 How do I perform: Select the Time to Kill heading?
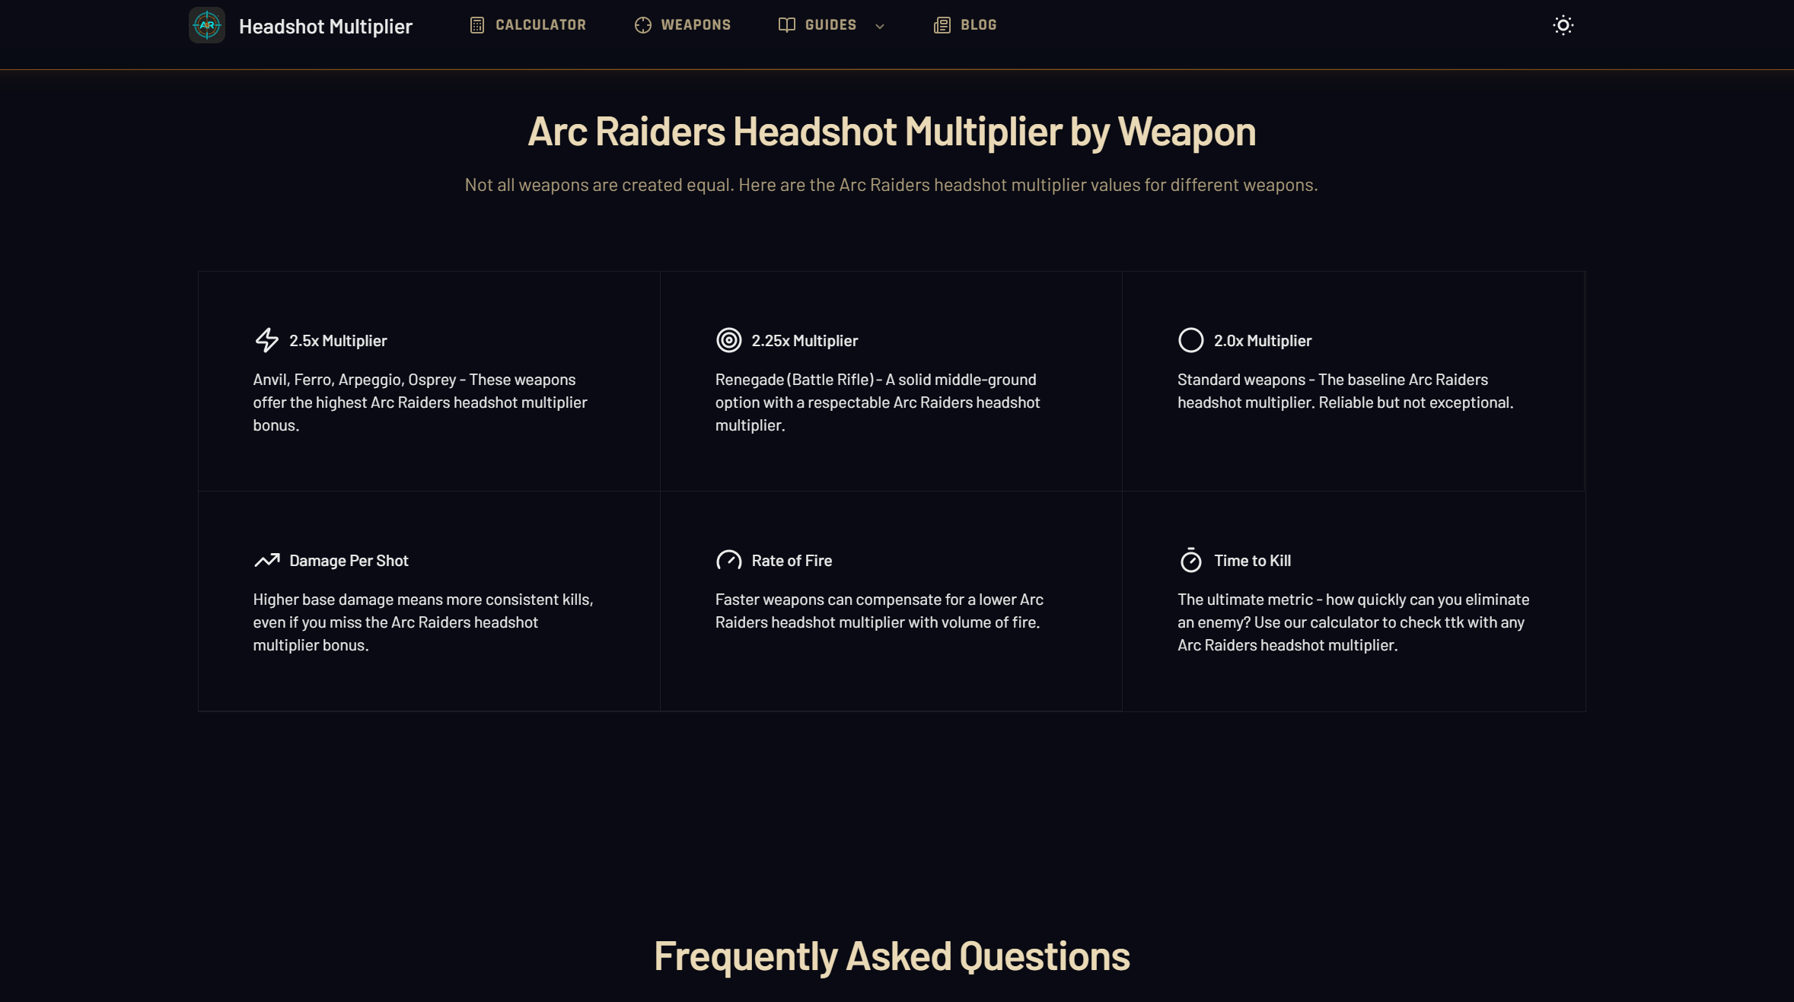coord(1252,561)
